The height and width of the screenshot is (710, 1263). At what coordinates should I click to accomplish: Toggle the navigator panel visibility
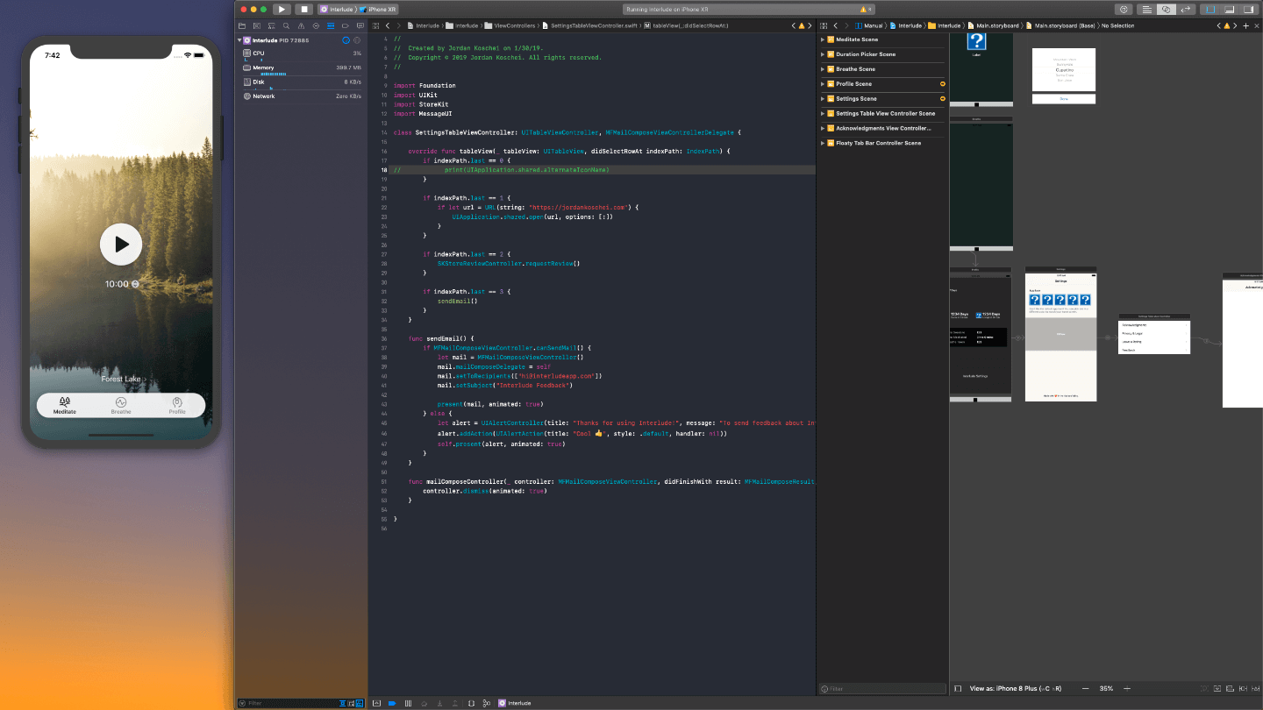1211,9
